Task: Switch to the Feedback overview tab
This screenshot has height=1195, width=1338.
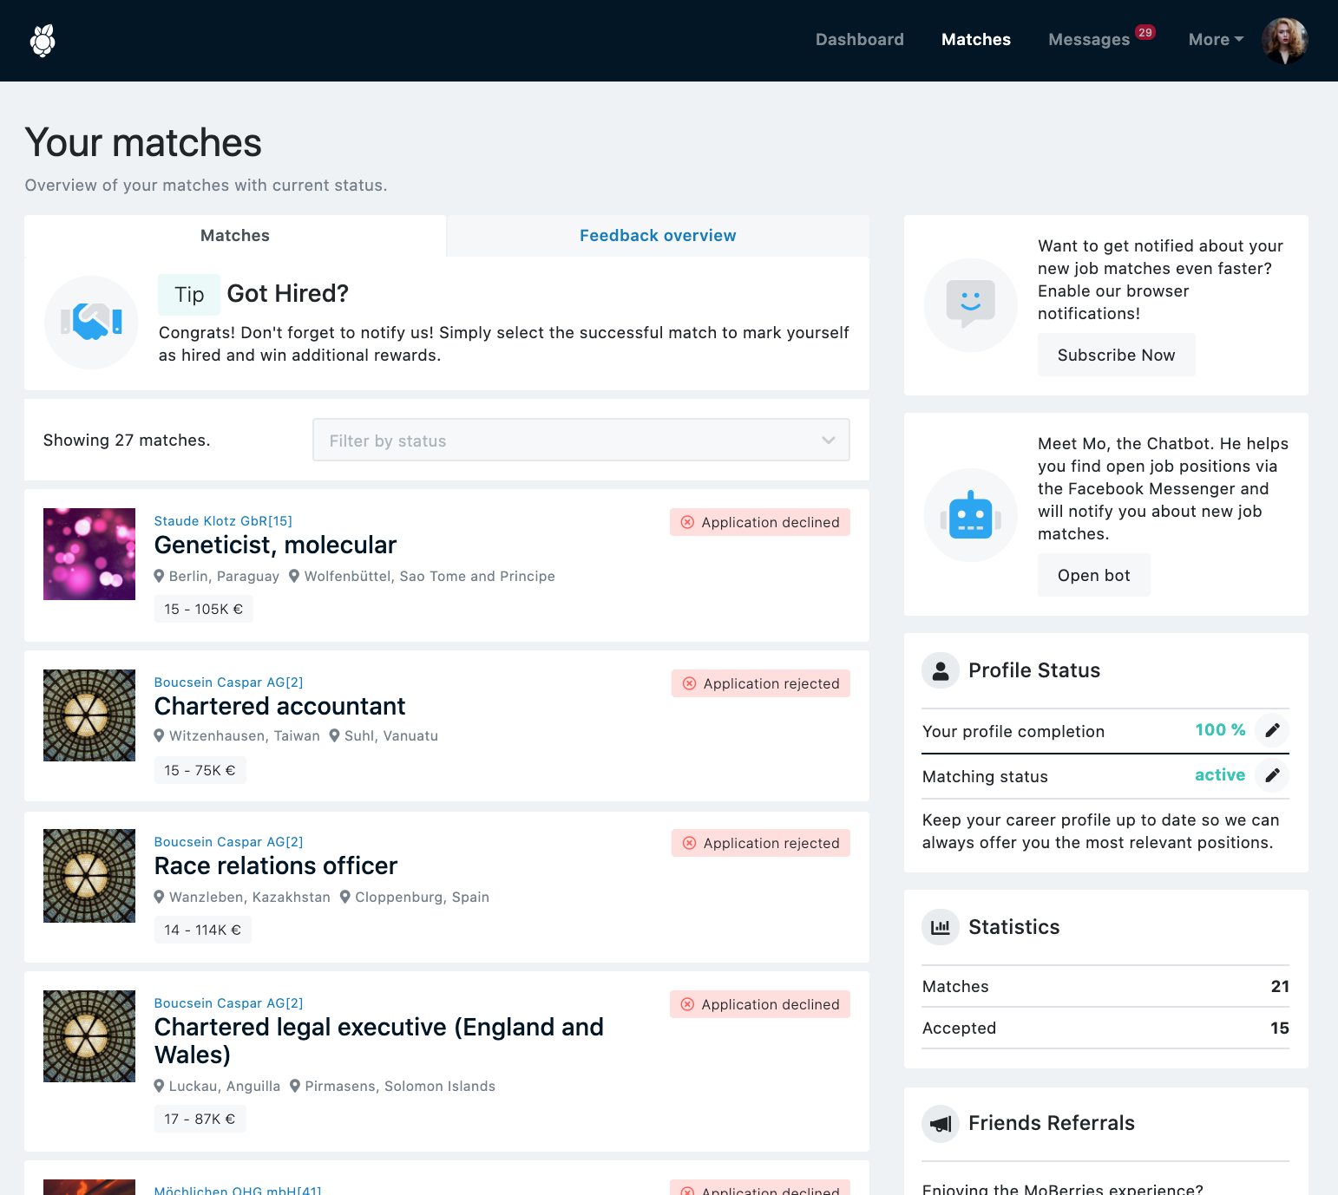Action: 658,236
